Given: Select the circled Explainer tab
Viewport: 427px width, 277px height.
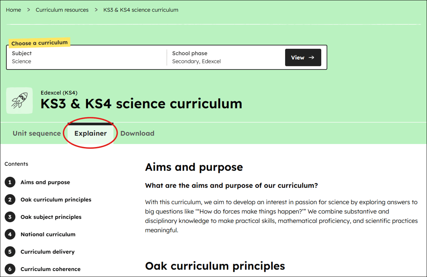Looking at the screenshot, I should pyautogui.click(x=90, y=133).
